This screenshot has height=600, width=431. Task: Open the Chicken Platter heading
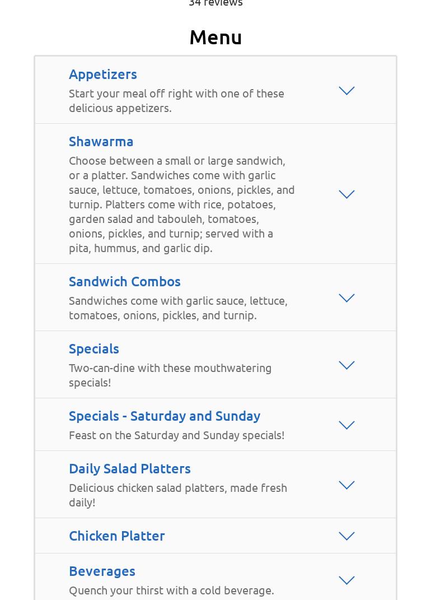pos(117,536)
